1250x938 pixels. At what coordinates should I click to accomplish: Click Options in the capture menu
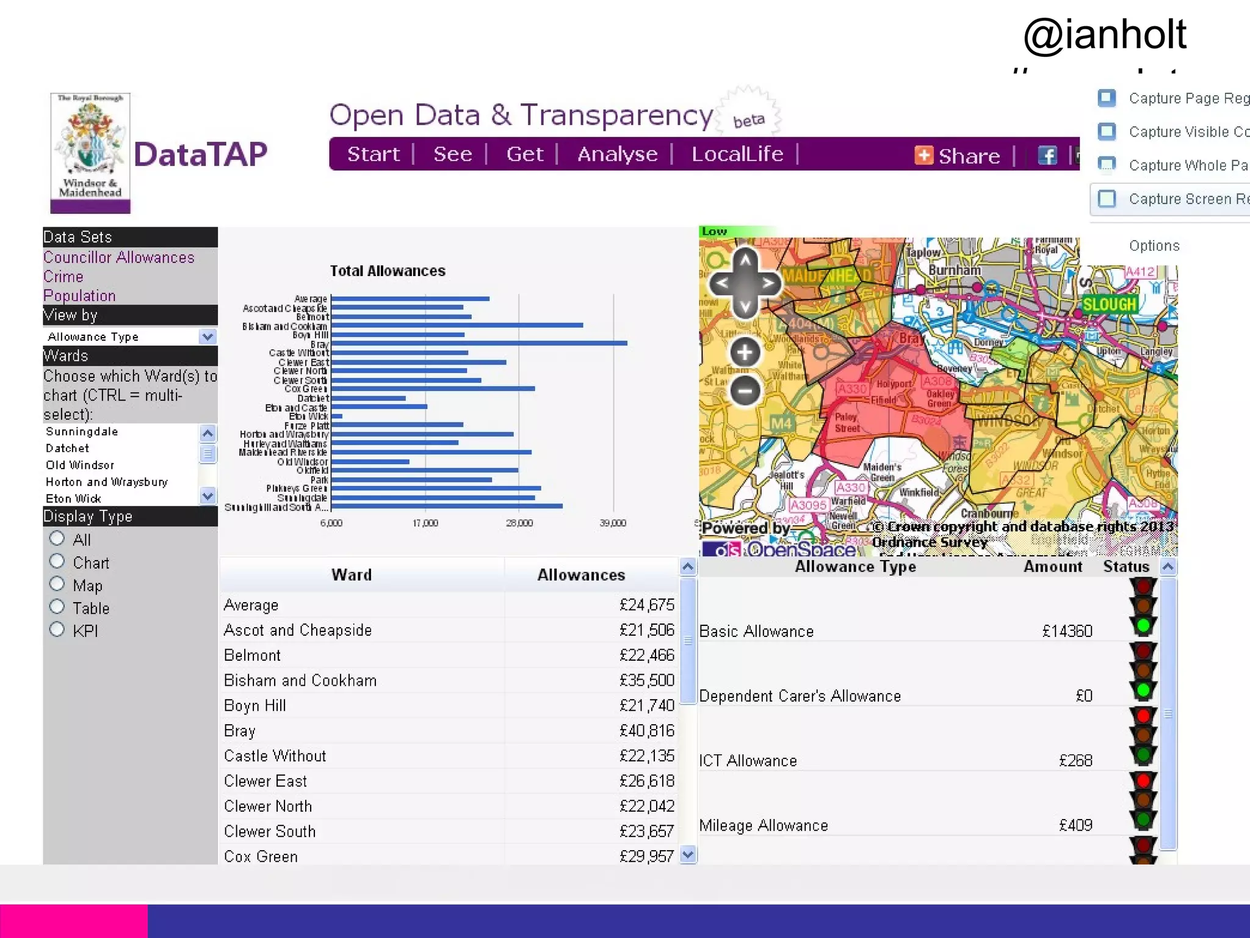[1154, 245]
